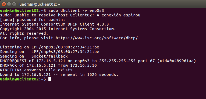Click the sudo password for uadmin line
The image size is (206, 99).
pyautogui.click(x=33, y=20)
